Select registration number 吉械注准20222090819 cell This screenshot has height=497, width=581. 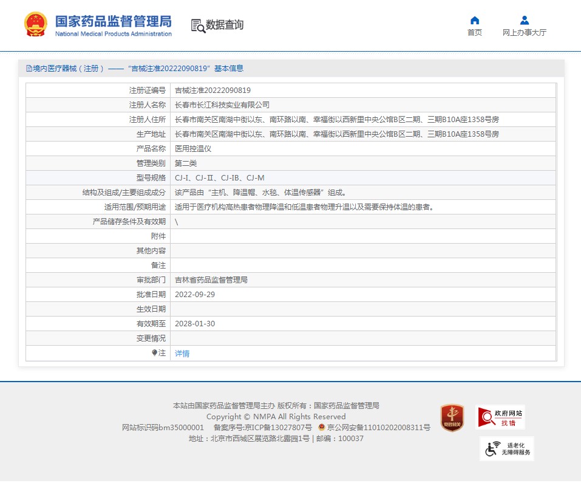pyautogui.click(x=212, y=90)
